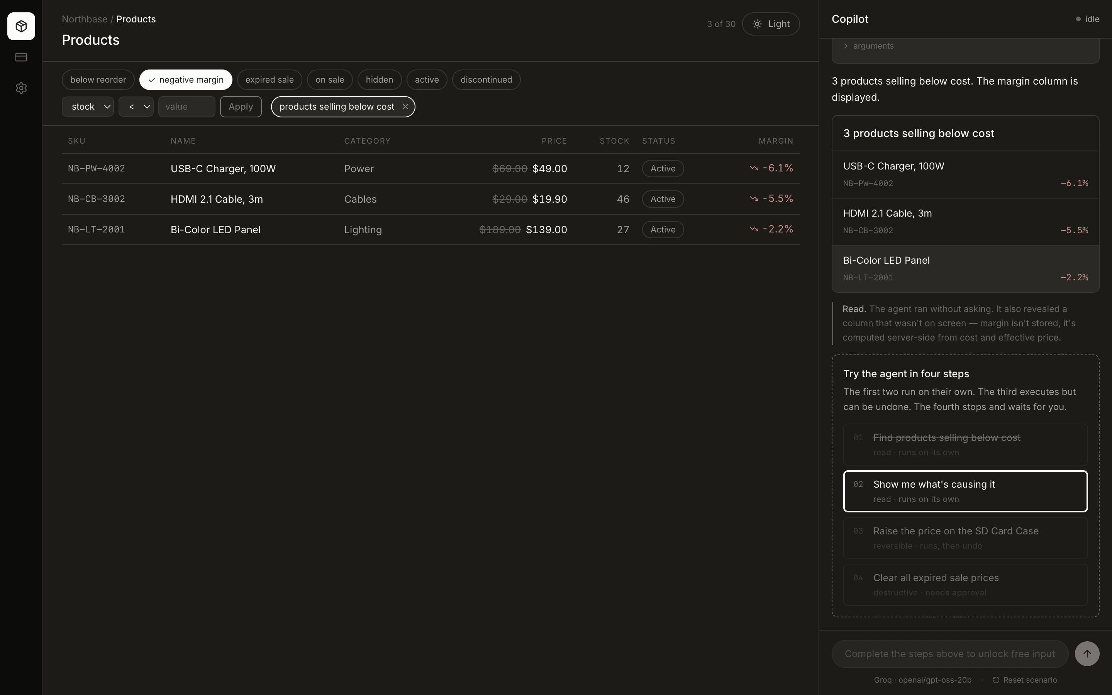
Task: Select the NB-CB-3002 SKU cell
Action: 97,198
